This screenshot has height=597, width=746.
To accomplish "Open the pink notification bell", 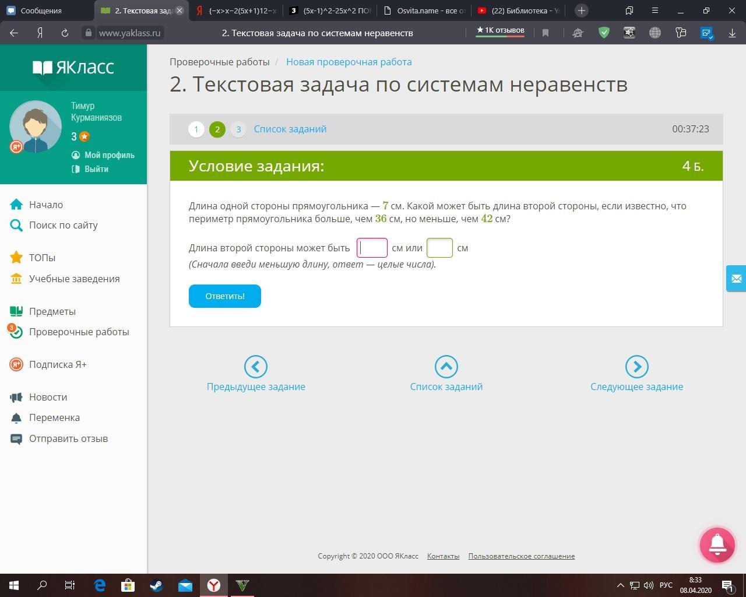I will pos(717,545).
